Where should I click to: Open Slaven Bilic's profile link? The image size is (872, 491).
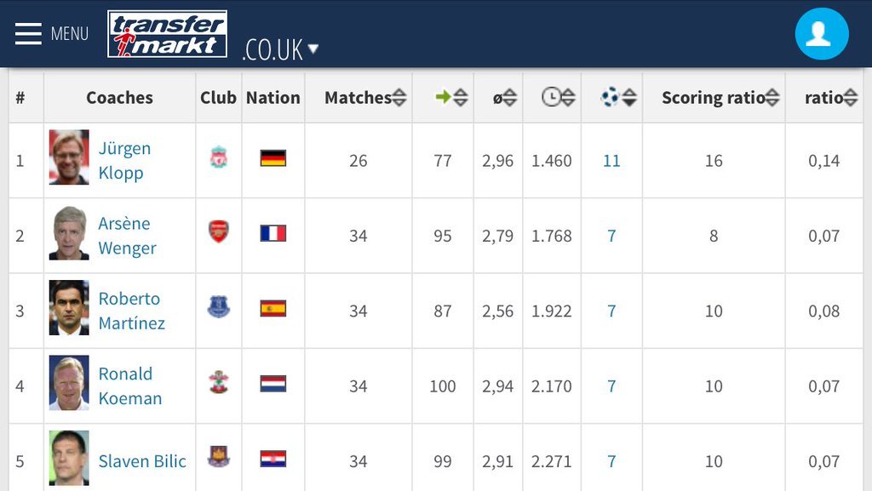pyautogui.click(x=142, y=461)
